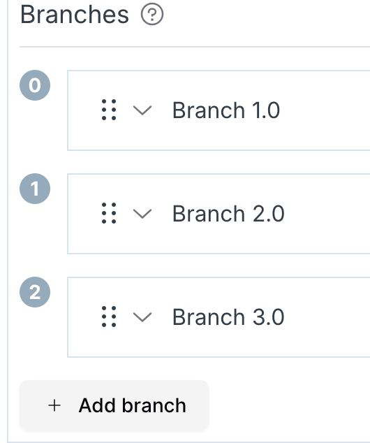Expand Branch 1.0 using its chevron
The height and width of the screenshot is (443, 370).
(142, 110)
